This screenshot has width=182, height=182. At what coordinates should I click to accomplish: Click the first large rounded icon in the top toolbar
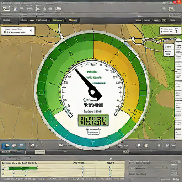pos(6,9)
